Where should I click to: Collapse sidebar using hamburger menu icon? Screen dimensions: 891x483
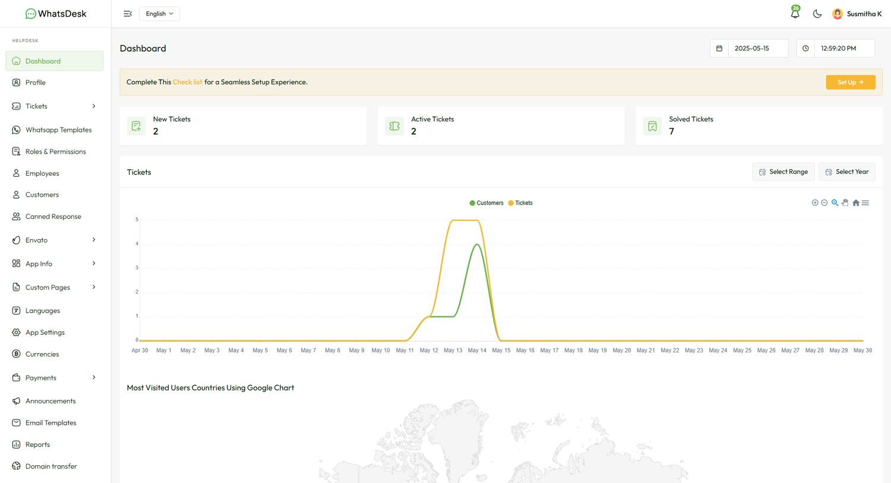coord(128,14)
